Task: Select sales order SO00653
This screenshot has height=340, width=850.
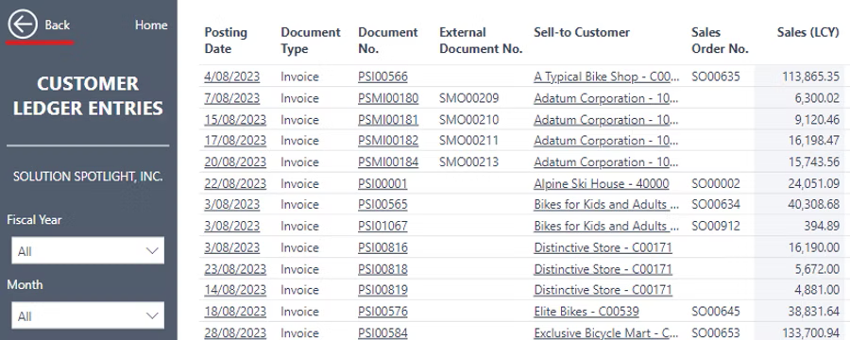Action: click(716, 332)
